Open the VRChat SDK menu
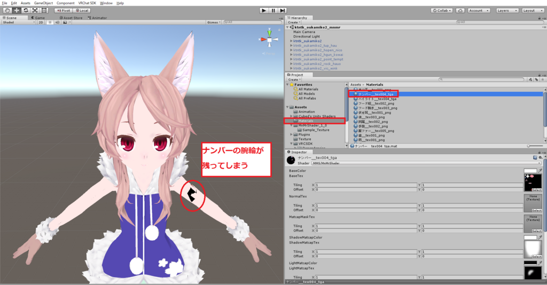Screen dimensions: 547x285 pos(87,3)
